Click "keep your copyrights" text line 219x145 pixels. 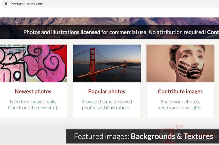(x=180, y=108)
